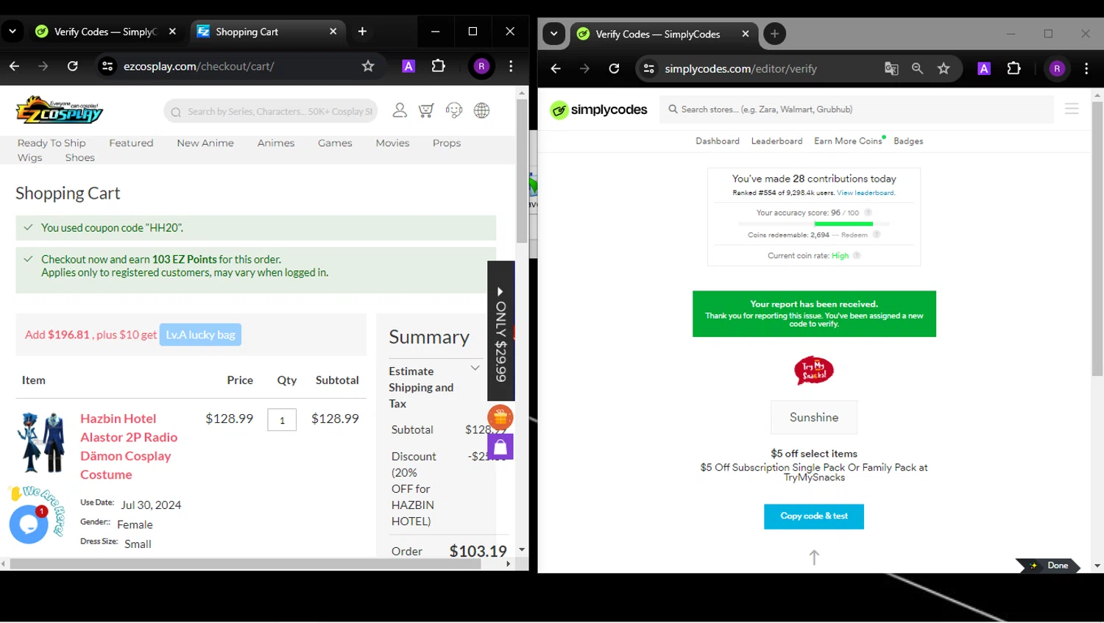Open Hazbin Hotel Alastor costume product link
This screenshot has width=1104, height=623.
[129, 446]
